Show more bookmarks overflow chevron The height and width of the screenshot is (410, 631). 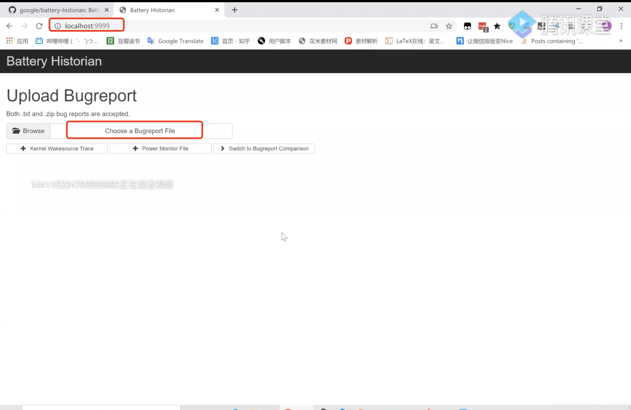click(621, 41)
